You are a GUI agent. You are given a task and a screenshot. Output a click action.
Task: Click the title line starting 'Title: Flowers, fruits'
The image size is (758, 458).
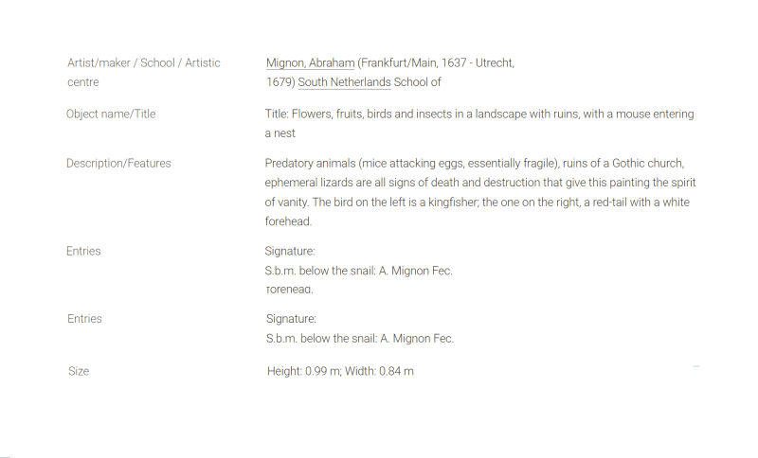(479, 114)
